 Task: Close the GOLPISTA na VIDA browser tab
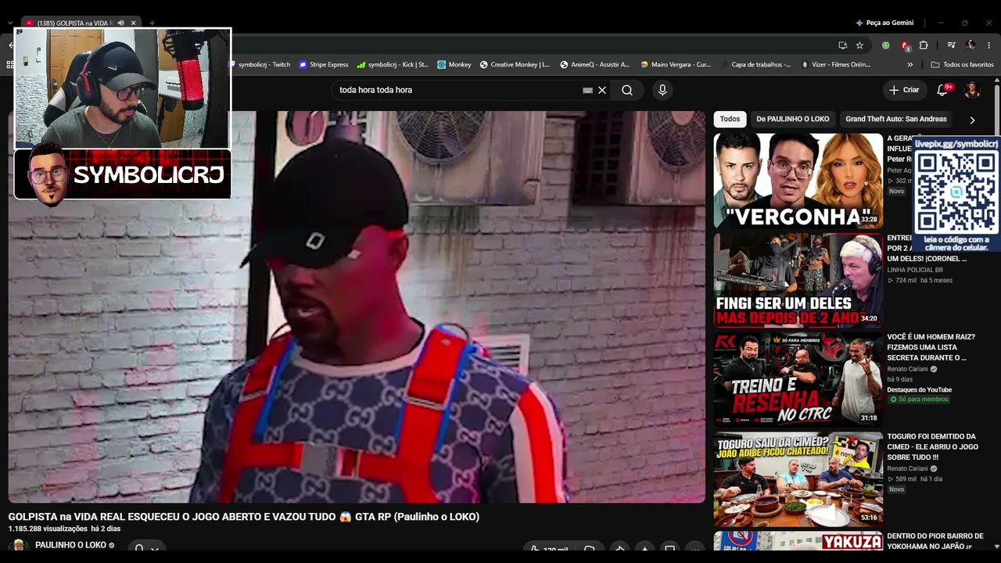point(134,23)
